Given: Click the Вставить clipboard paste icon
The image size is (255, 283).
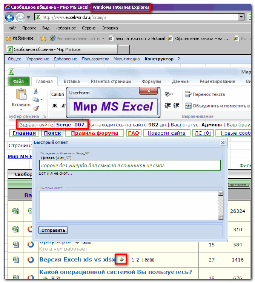Looking at the screenshot, I should coord(21,94).
